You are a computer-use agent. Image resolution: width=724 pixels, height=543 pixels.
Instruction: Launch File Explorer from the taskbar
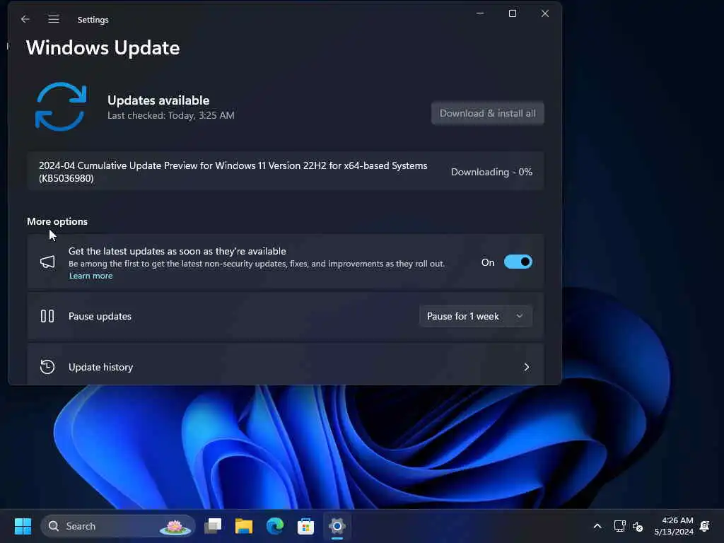coord(244,526)
